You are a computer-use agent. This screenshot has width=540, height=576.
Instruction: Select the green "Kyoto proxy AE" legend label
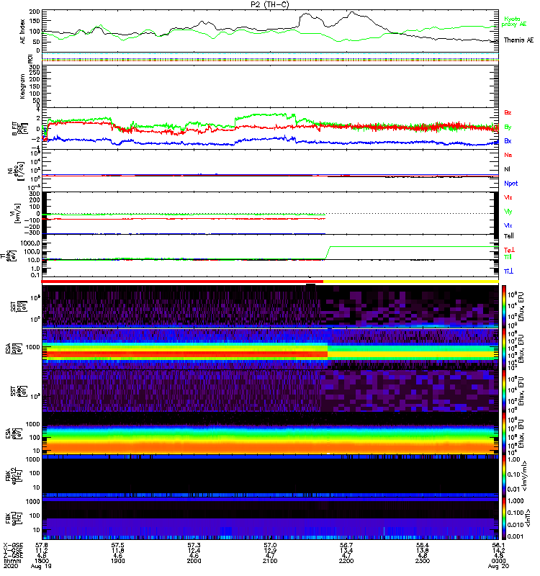(x=514, y=22)
